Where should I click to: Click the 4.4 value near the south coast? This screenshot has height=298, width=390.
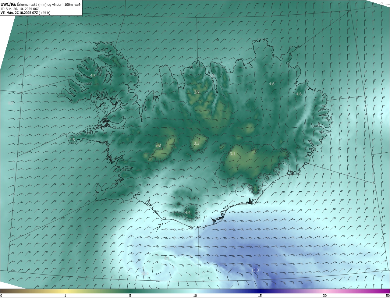coord(187,213)
